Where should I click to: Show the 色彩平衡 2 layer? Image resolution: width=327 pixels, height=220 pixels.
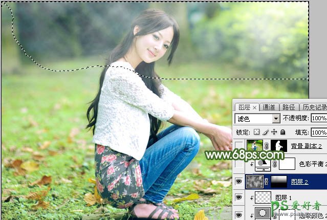click(239, 164)
